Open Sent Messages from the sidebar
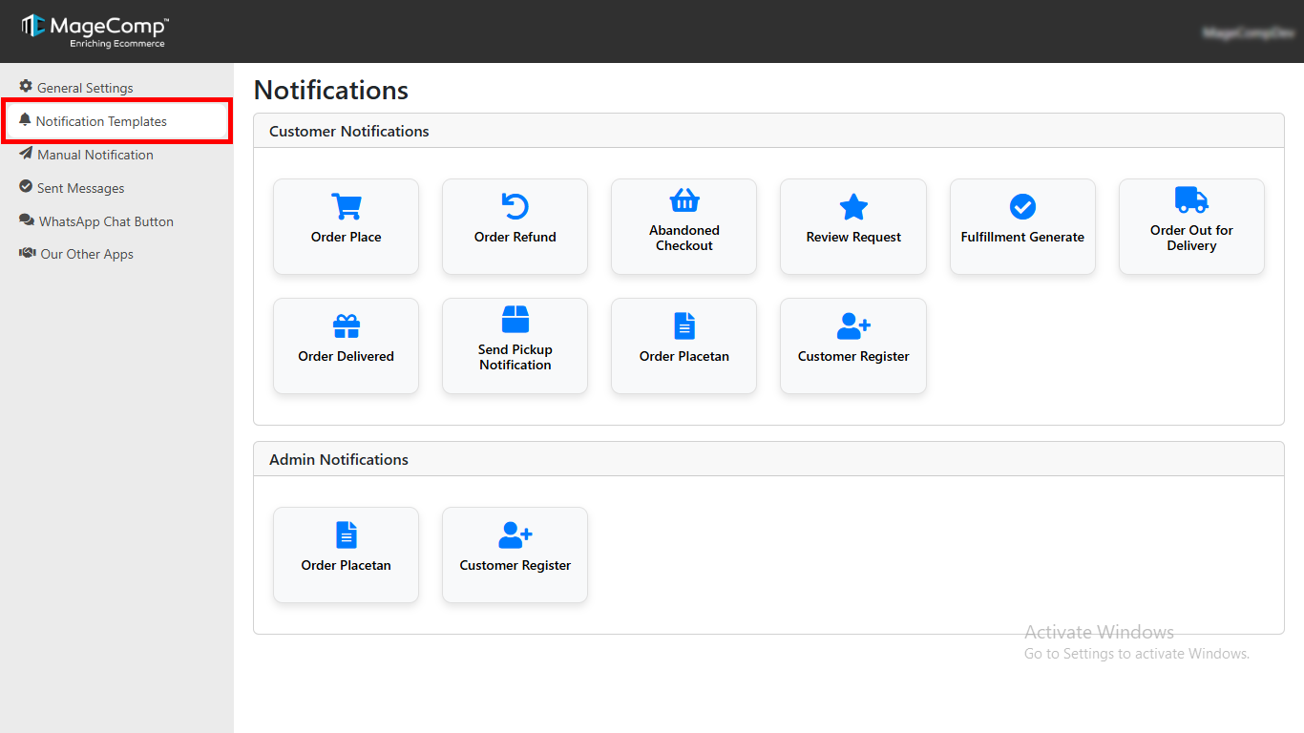This screenshot has height=733, width=1304. tap(80, 188)
